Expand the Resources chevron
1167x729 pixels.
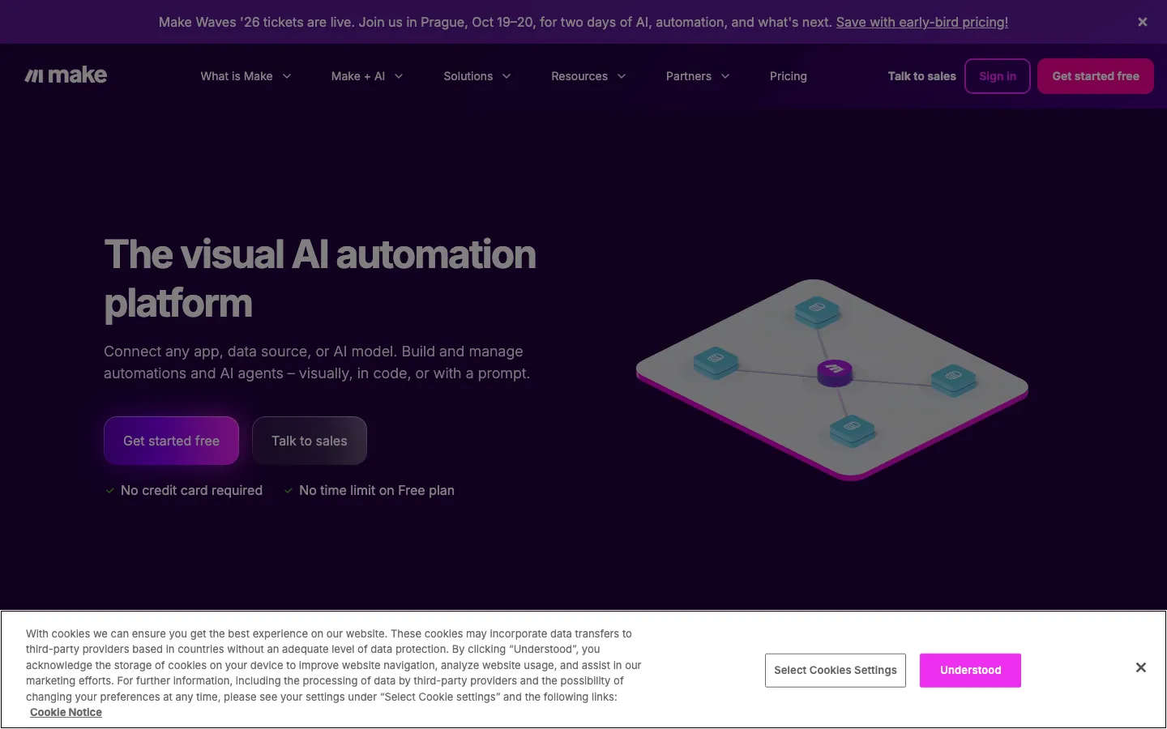tap(622, 76)
